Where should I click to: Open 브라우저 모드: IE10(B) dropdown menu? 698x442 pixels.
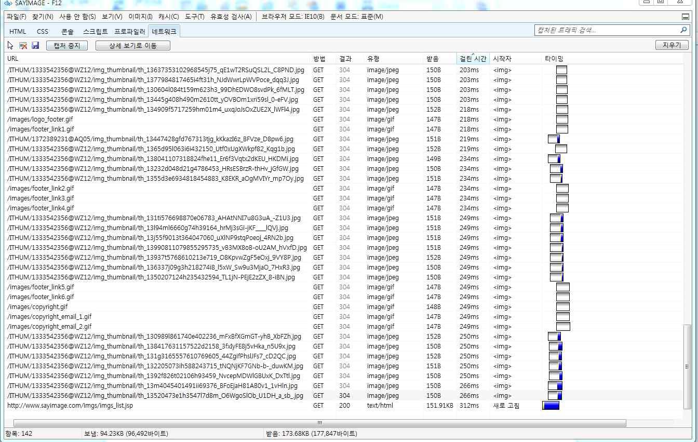pyautogui.click(x=293, y=17)
